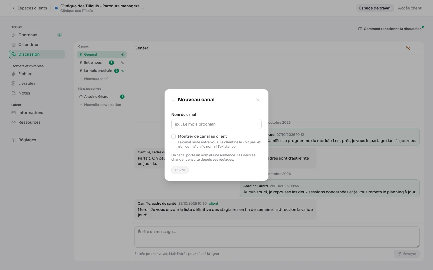Click the Général title in the chat header
433x270 pixels.
point(142,48)
